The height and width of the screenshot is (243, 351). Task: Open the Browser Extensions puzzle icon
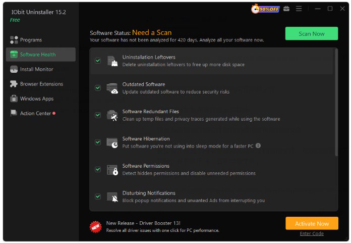(x=14, y=84)
